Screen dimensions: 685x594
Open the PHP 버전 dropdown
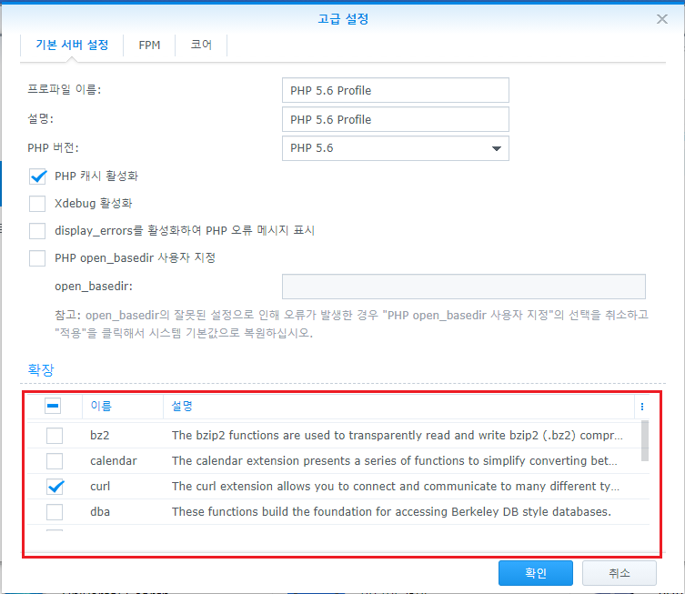pyautogui.click(x=396, y=148)
